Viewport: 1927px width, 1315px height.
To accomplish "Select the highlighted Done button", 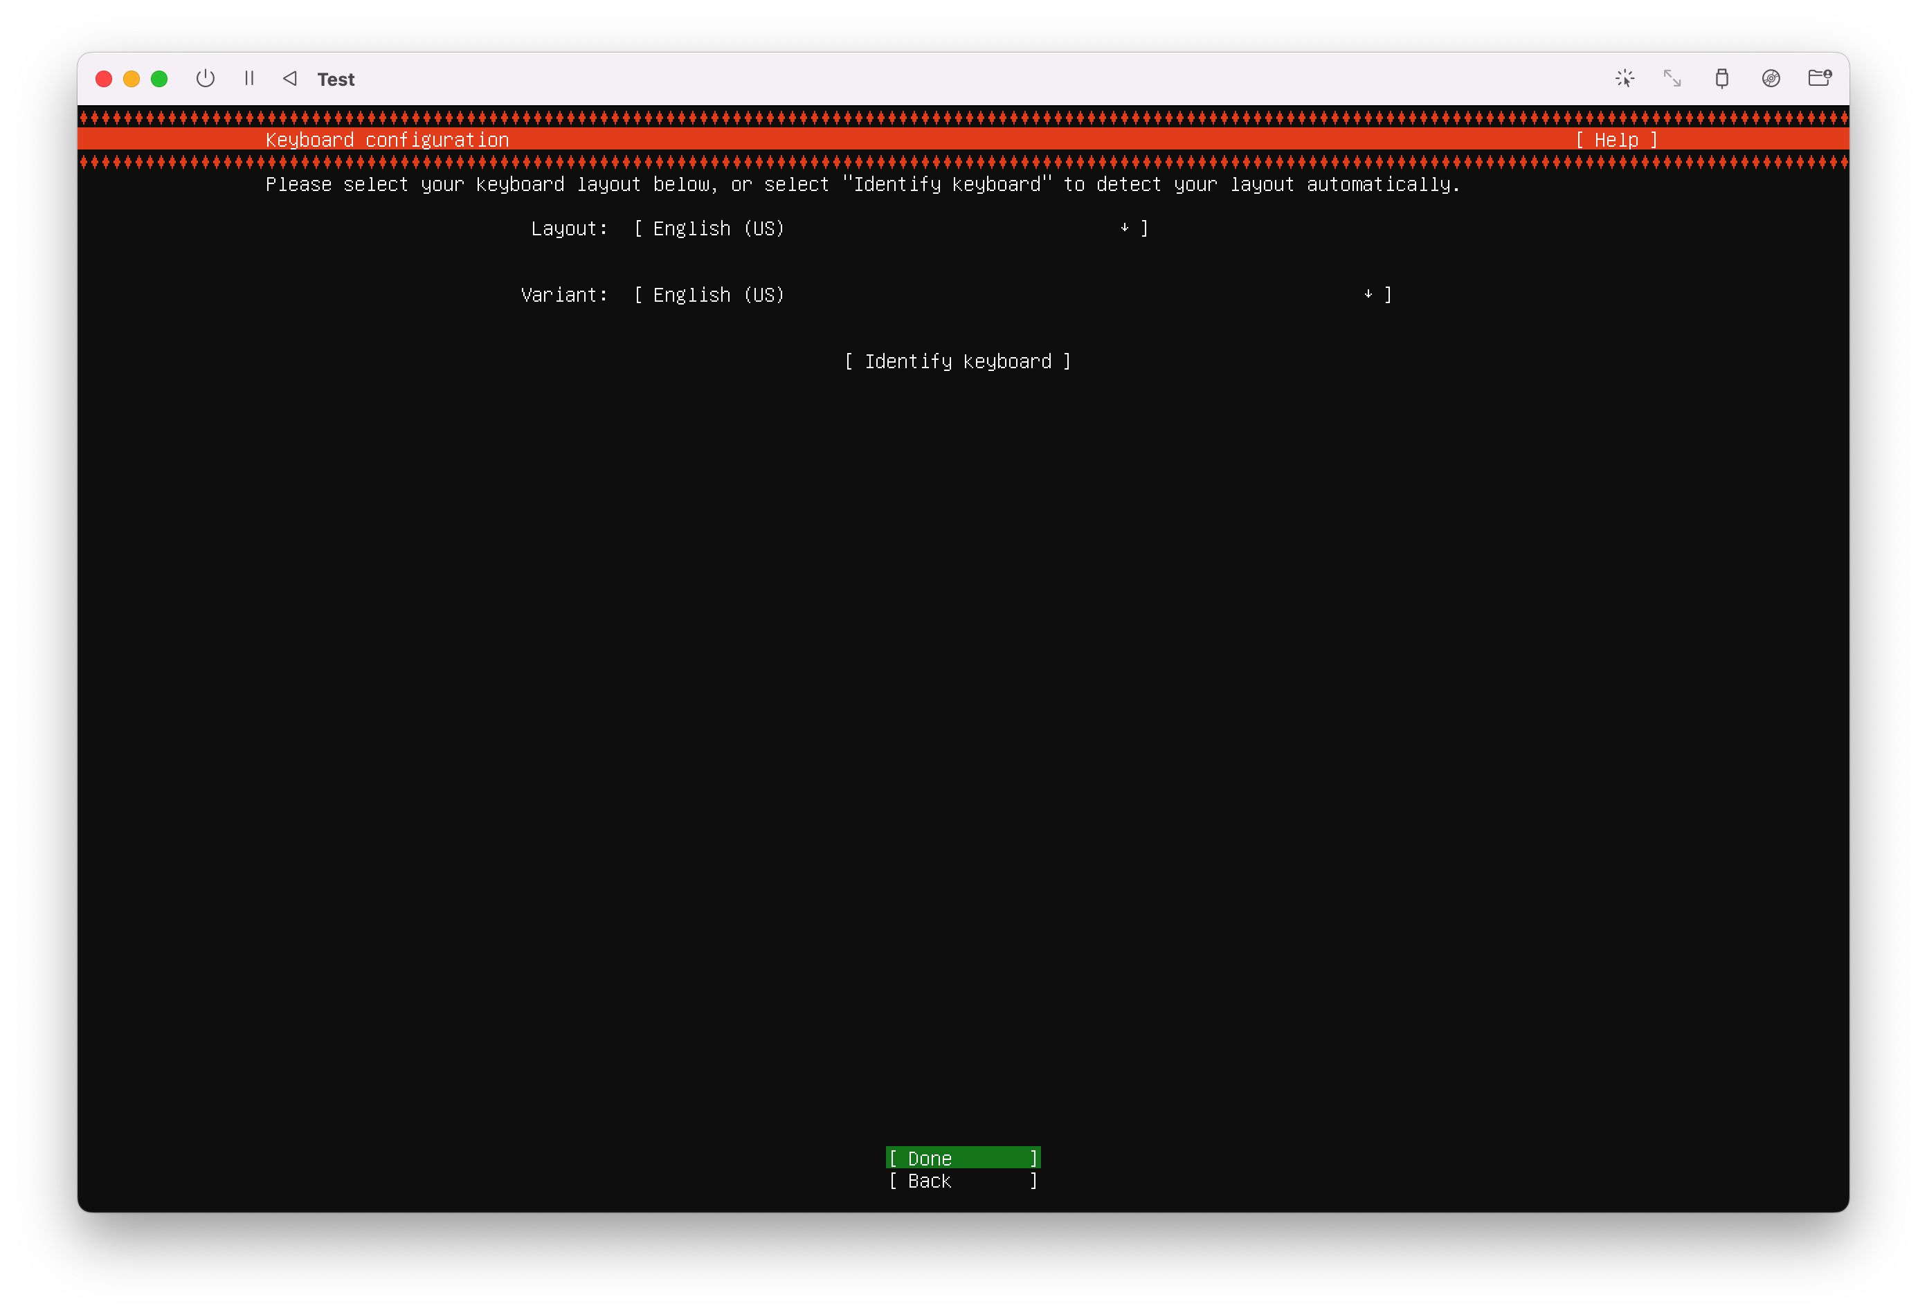I will coord(963,1159).
